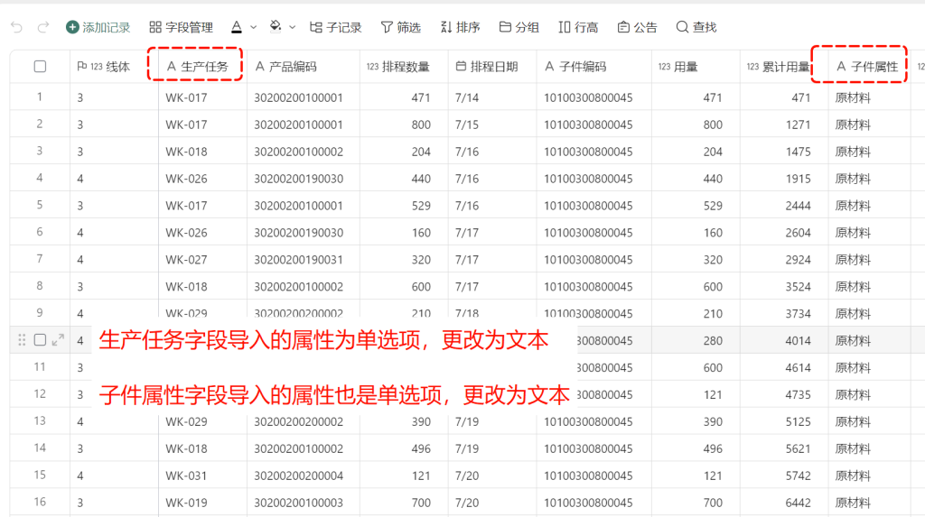Click cumulative usage 1271 cell
Image resolution: width=925 pixels, height=517 pixels.
785,125
